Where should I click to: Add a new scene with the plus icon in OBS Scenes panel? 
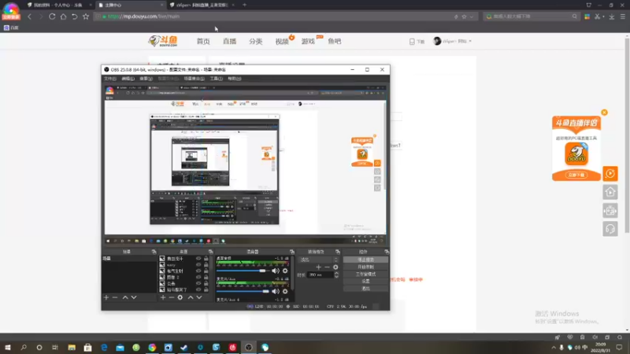pyautogui.click(x=106, y=297)
